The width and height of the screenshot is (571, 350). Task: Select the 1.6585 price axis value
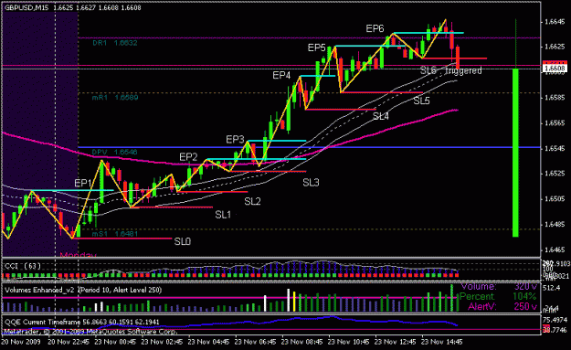tap(555, 98)
